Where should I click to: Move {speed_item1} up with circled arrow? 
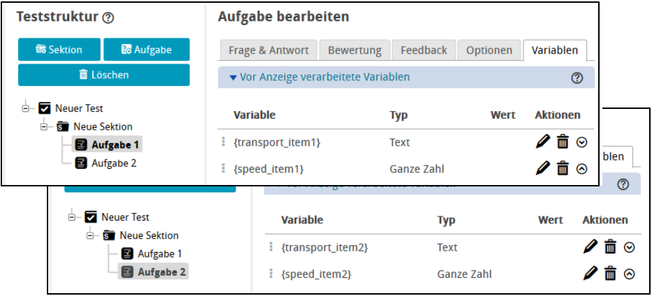pyautogui.click(x=582, y=168)
